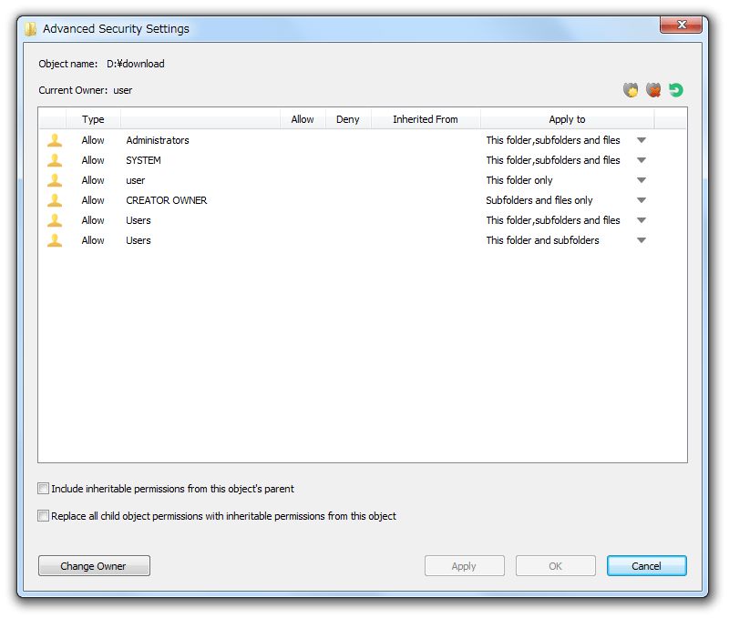Click the Inherited From column header

pos(426,119)
